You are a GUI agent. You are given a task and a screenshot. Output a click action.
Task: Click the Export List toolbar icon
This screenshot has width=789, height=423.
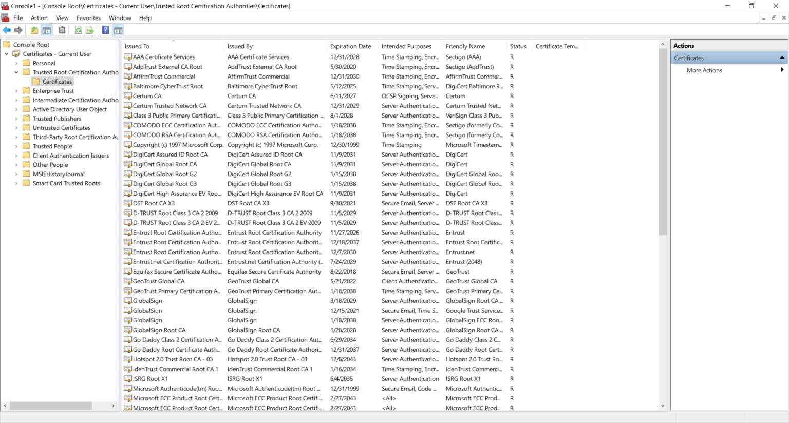point(89,30)
